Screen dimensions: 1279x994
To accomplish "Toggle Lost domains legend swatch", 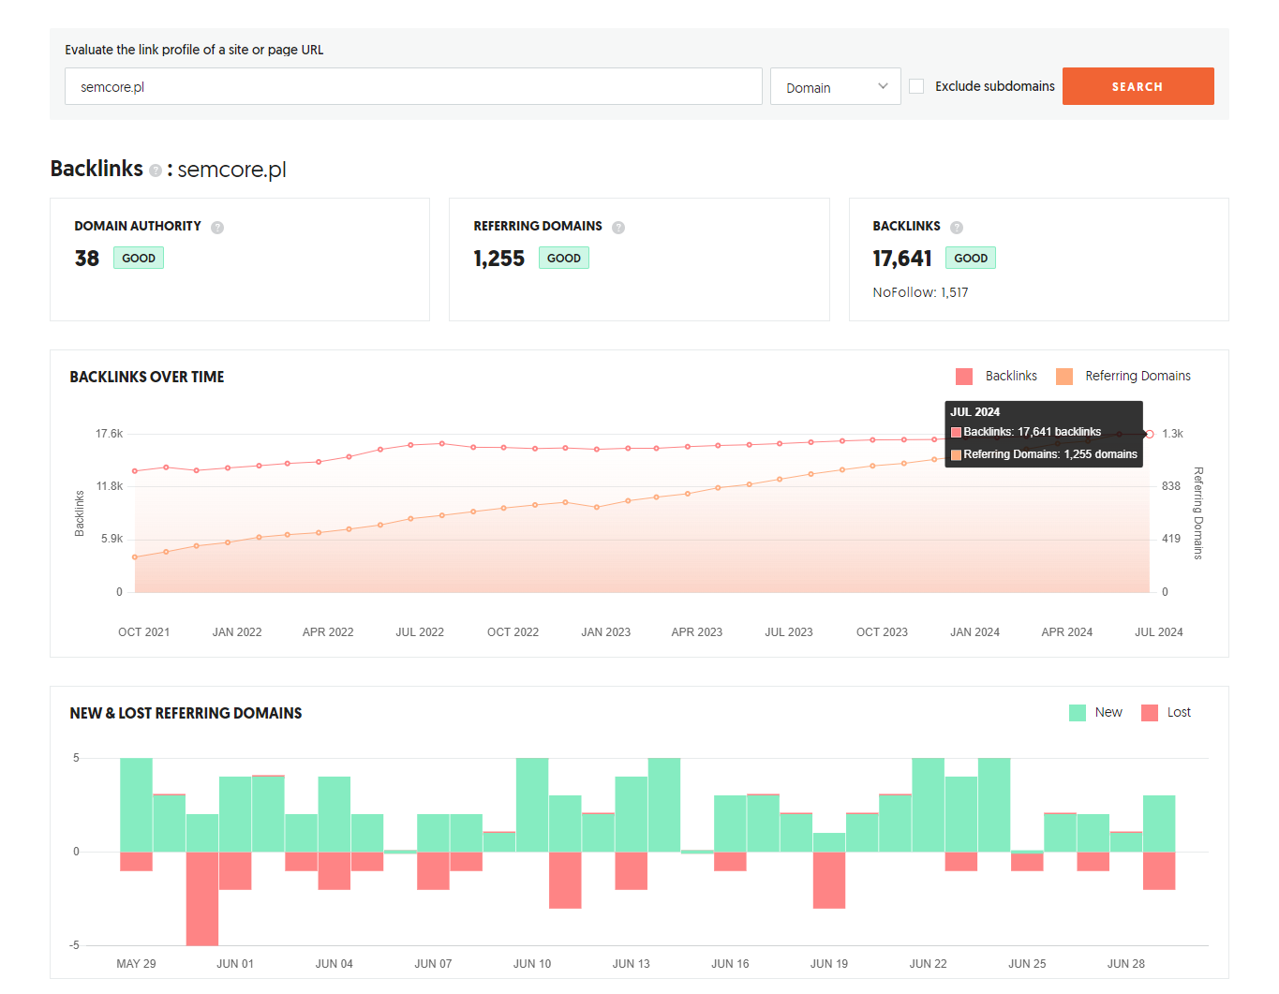I will click(1150, 713).
